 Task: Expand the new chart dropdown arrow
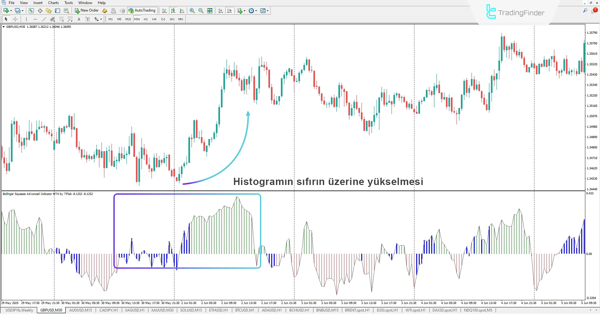pyautogui.click(x=11, y=11)
